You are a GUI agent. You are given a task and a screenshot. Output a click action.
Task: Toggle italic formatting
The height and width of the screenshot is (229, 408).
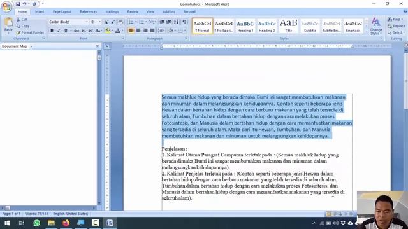coord(59,31)
